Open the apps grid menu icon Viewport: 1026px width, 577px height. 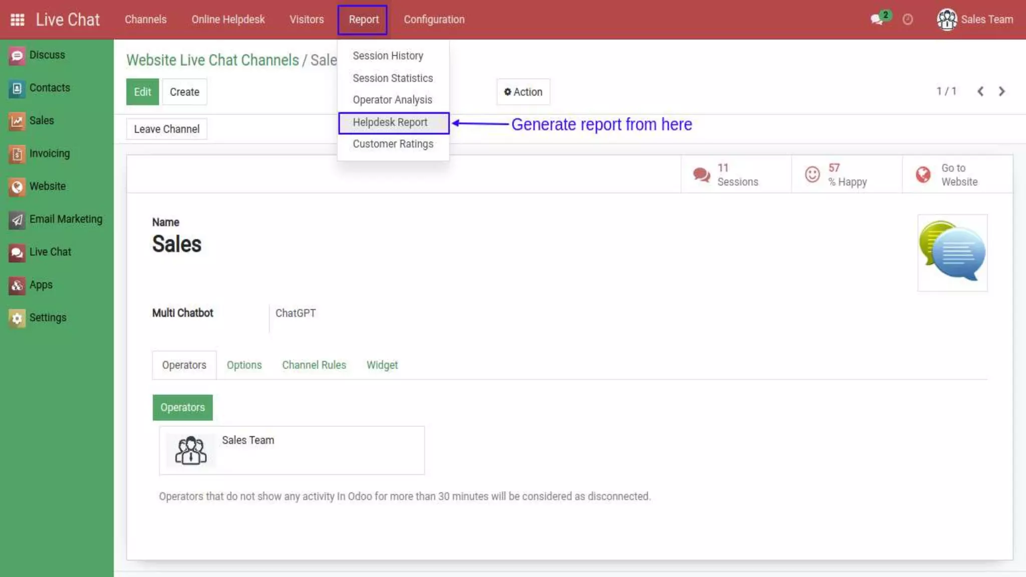[18, 20]
